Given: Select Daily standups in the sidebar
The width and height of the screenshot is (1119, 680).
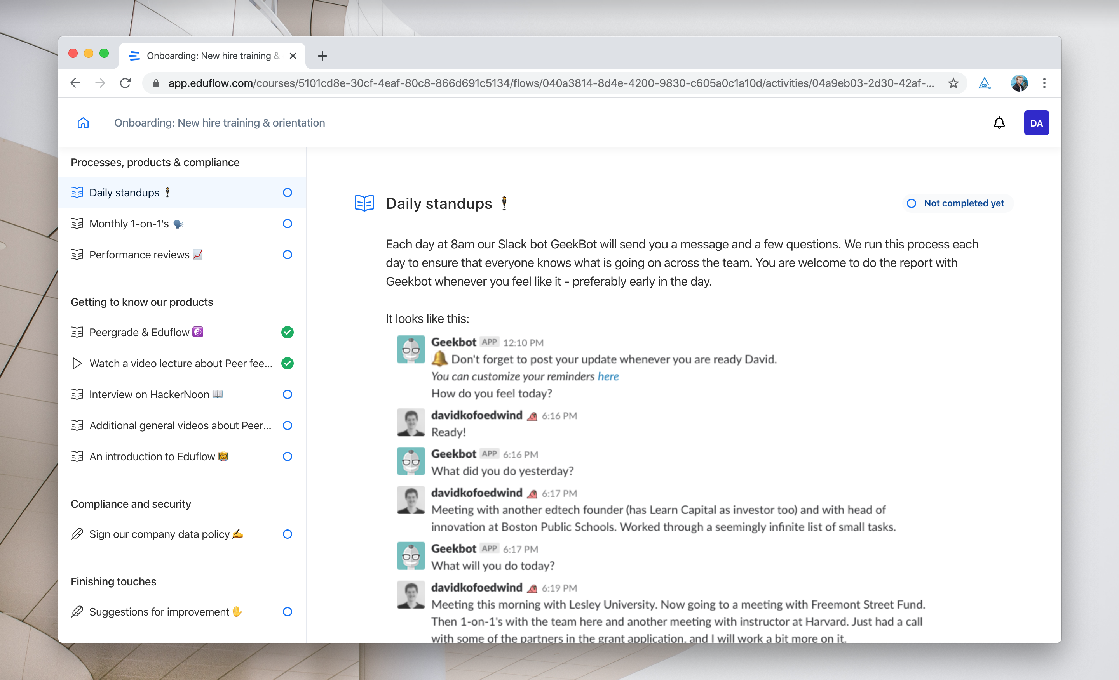Looking at the screenshot, I should click(182, 193).
